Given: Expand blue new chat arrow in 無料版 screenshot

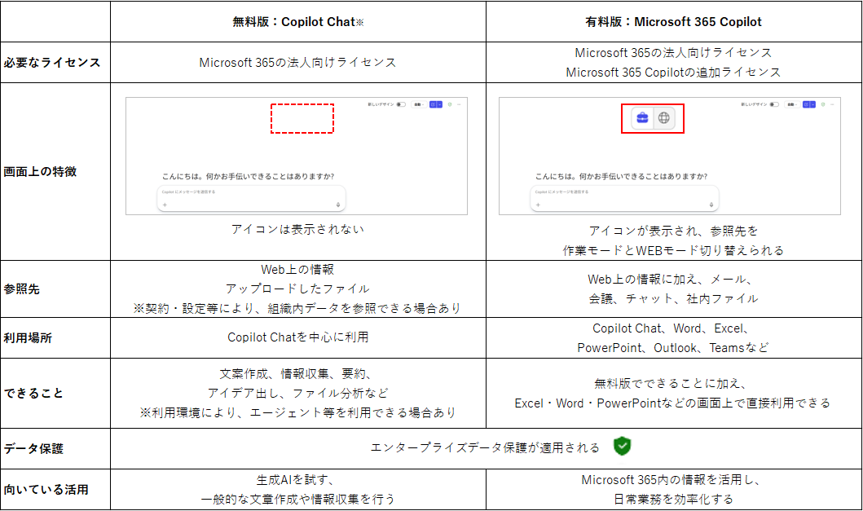Looking at the screenshot, I should (x=439, y=104).
